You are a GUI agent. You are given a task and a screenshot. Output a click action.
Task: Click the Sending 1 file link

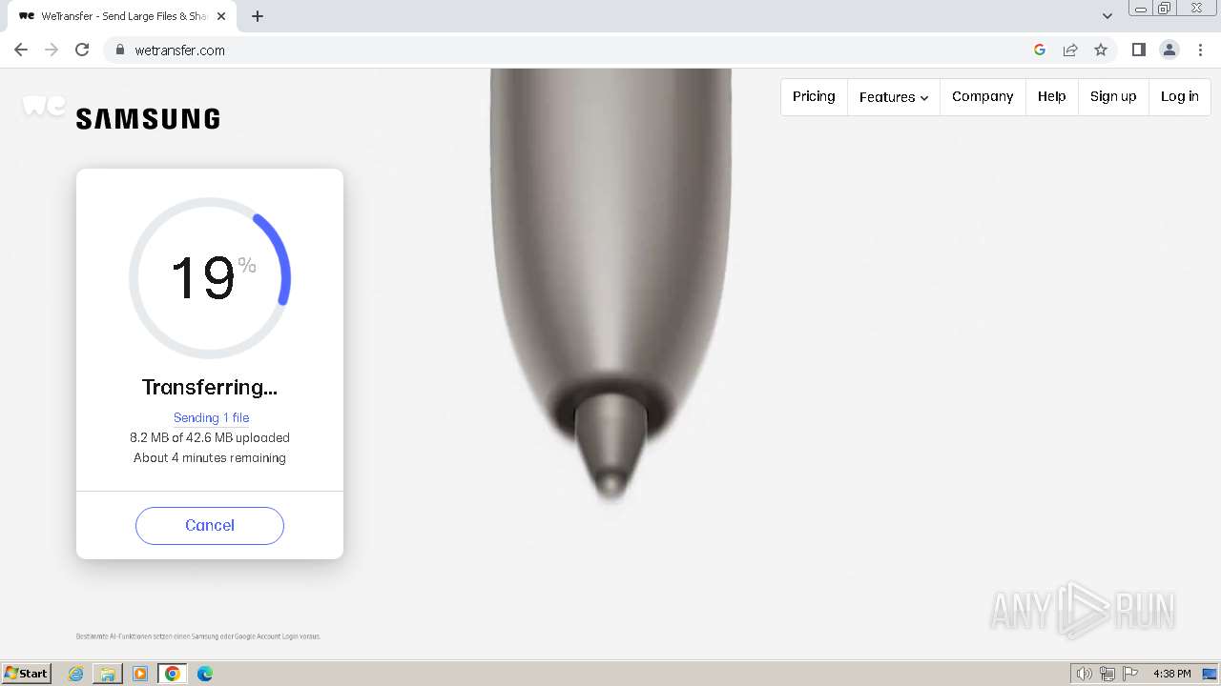point(212,417)
